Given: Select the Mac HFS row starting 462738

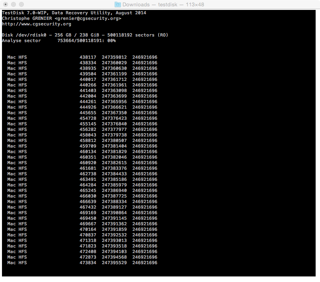Looking at the screenshot, I should 82,174.
